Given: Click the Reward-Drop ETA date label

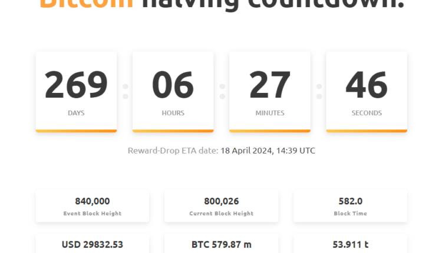Looking at the screenshot, I should (173, 151).
